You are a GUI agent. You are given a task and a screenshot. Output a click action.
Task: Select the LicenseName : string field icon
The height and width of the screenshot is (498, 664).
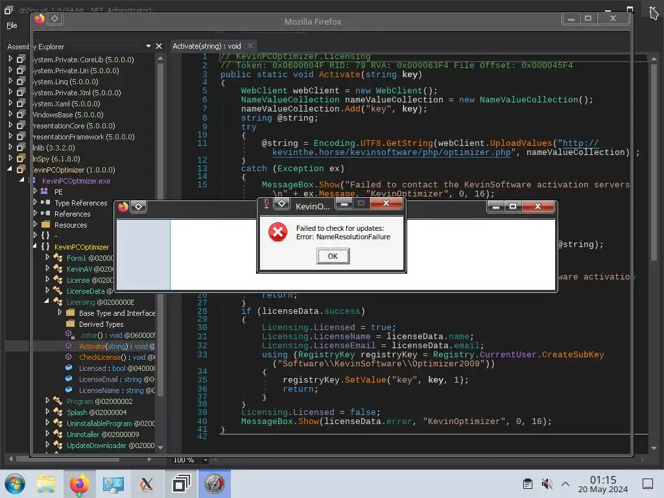[x=69, y=390]
